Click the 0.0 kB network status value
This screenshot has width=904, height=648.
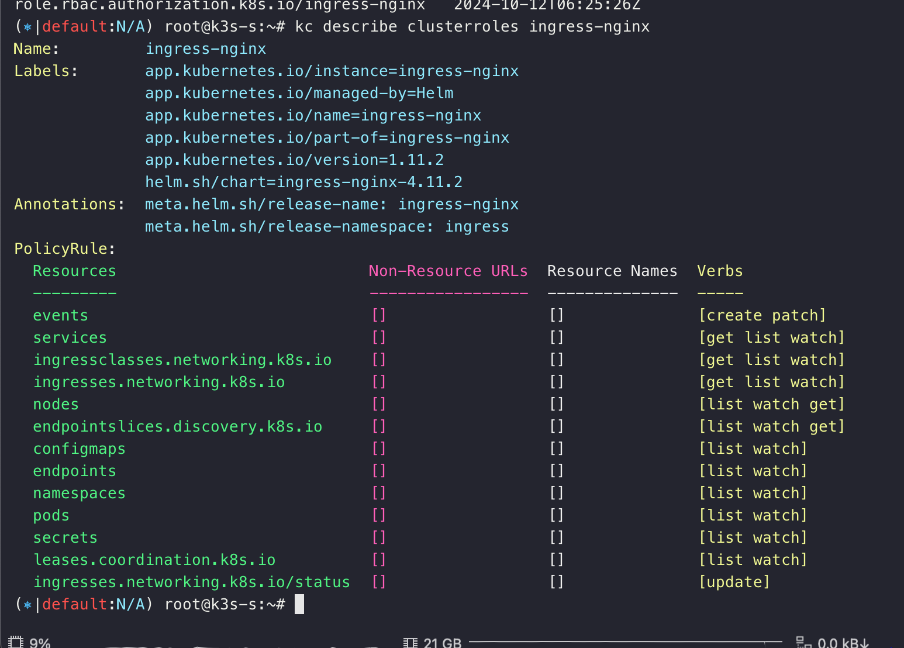(x=843, y=643)
